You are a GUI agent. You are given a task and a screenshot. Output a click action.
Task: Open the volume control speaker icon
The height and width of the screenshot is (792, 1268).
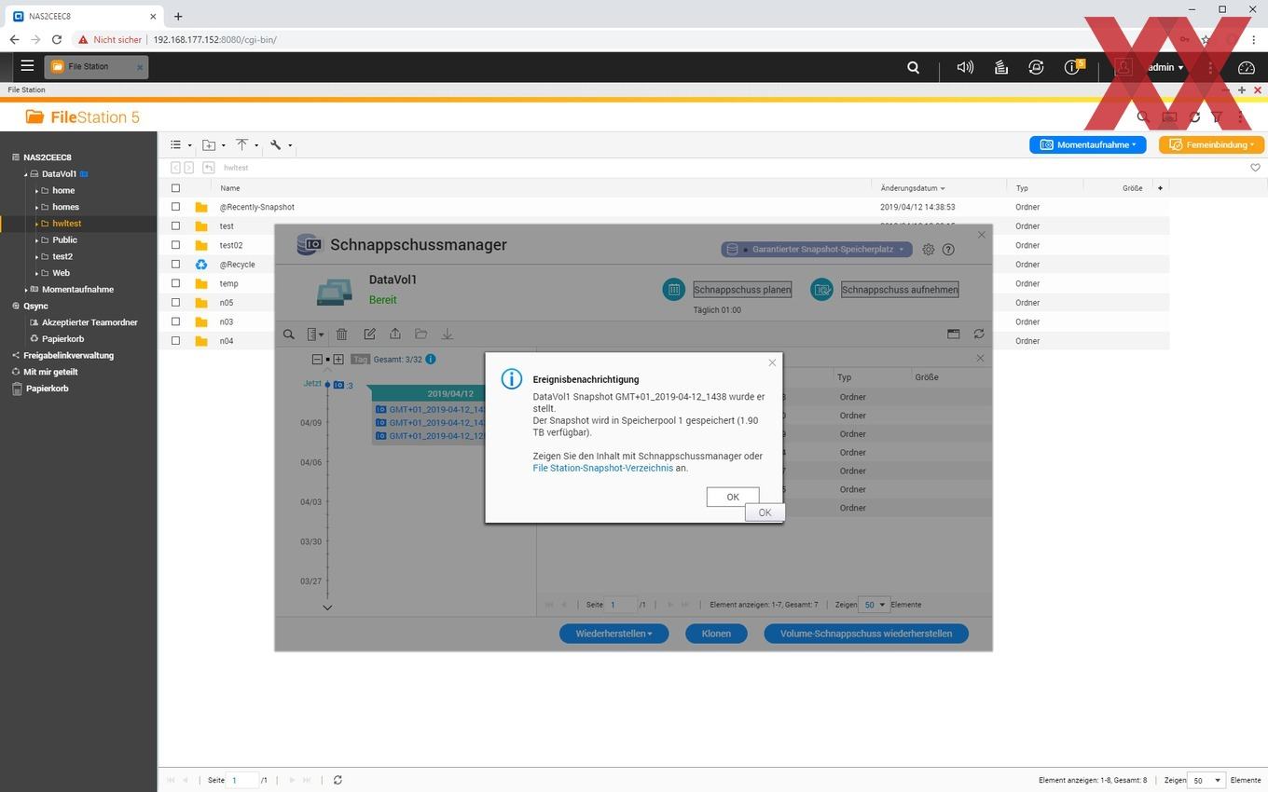point(965,67)
